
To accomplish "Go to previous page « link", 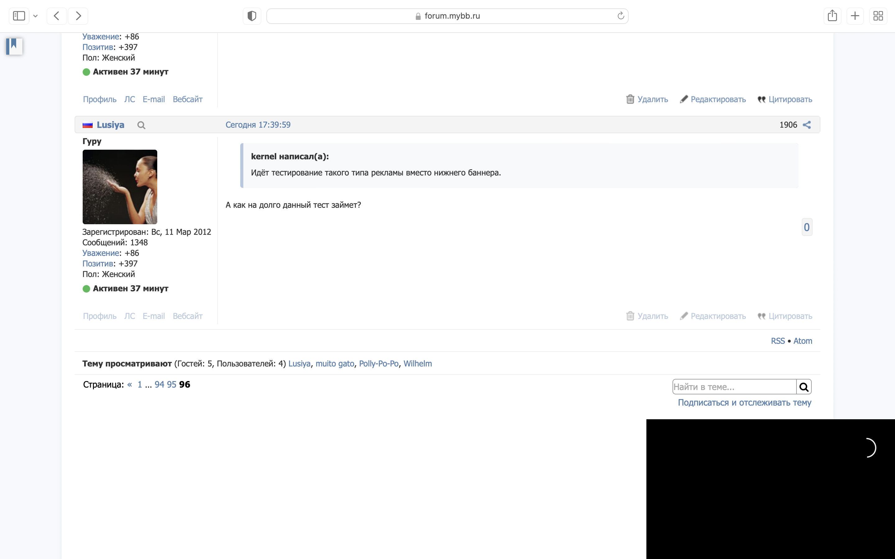I will click(x=130, y=384).
